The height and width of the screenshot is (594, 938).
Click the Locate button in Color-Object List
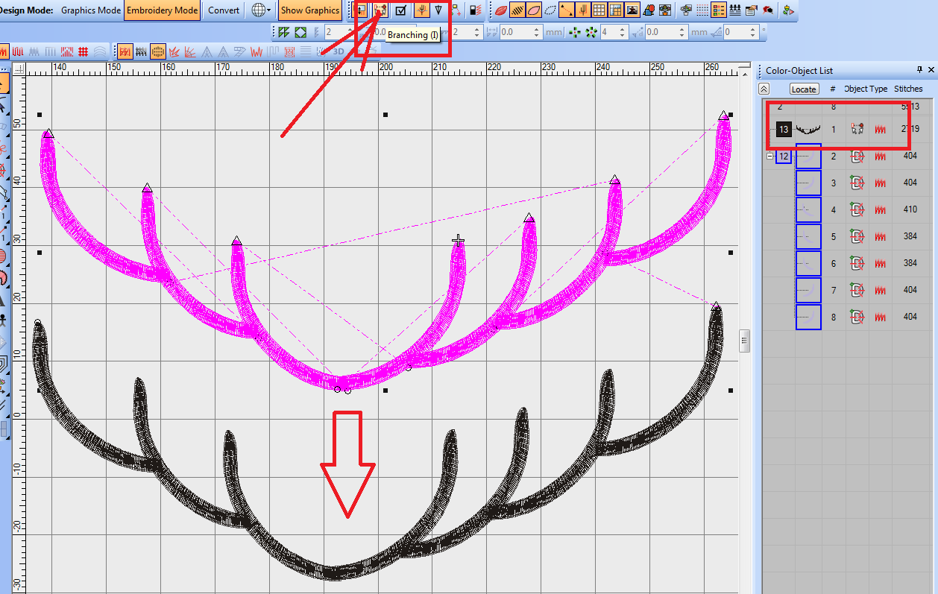point(804,89)
